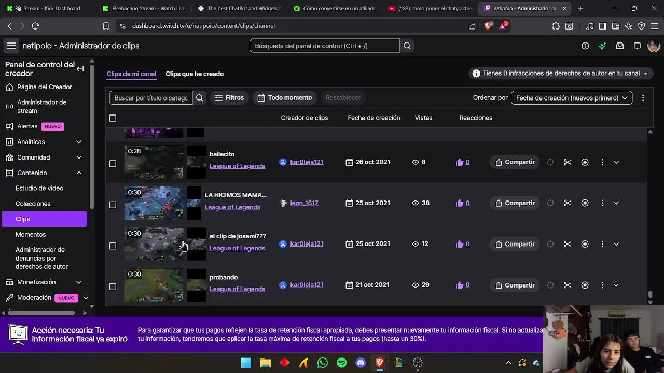Click the search magnifier next to dashboard search
This screenshot has width=664, height=373.
407,46
